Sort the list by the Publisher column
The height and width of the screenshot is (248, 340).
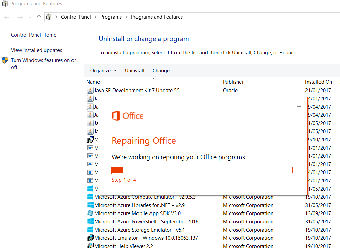233,82
